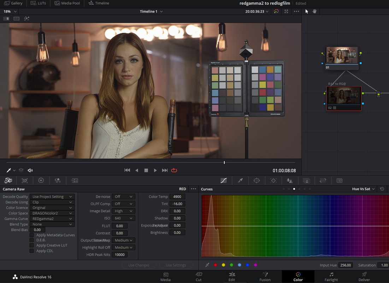Open the ISO dropdown
This screenshot has width=389, height=283.
pos(124,218)
